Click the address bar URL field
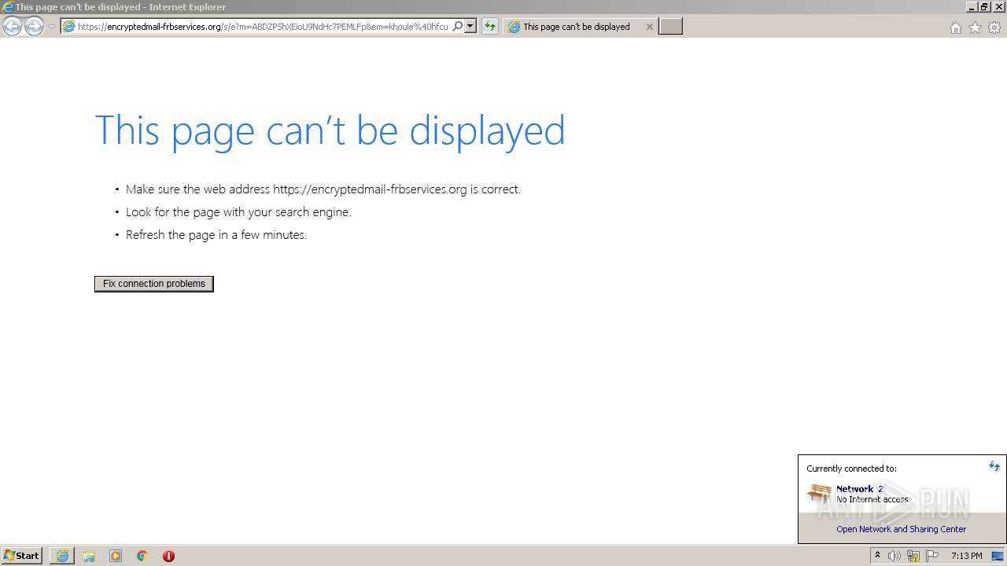This screenshot has width=1007, height=566. (263, 27)
